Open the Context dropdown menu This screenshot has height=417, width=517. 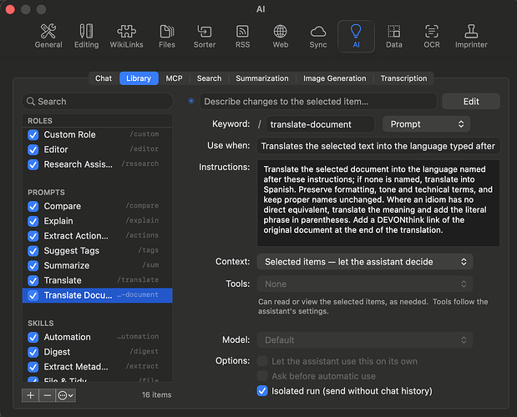tap(365, 262)
